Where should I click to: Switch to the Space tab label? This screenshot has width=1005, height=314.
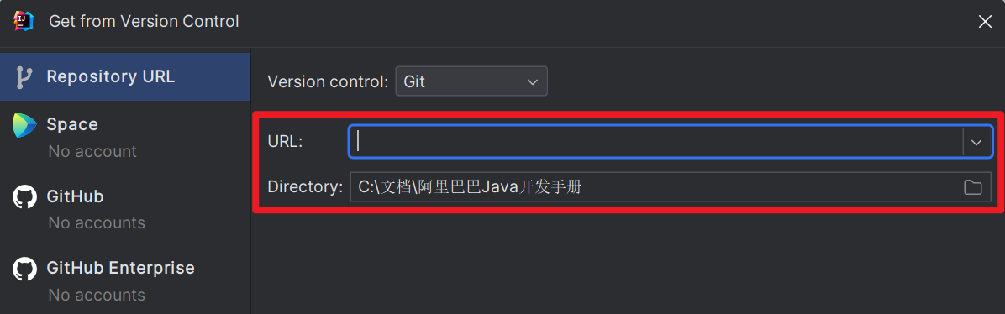72,124
